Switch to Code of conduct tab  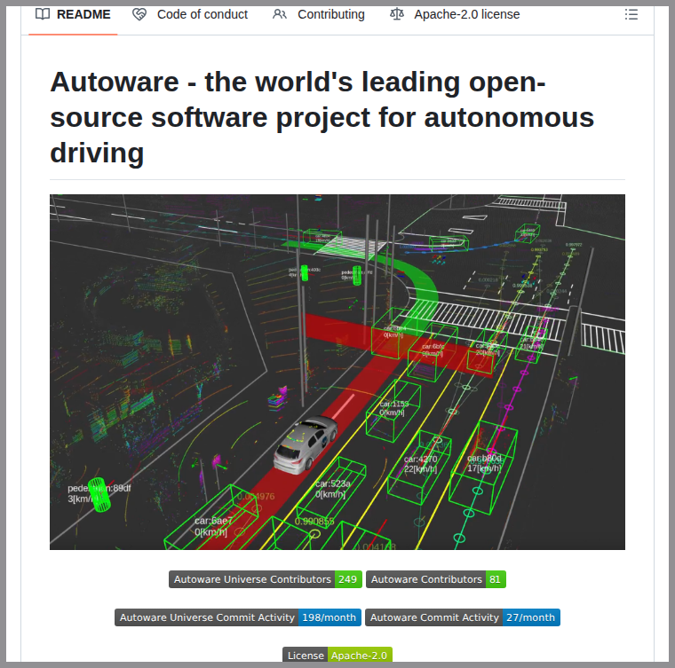(x=190, y=14)
